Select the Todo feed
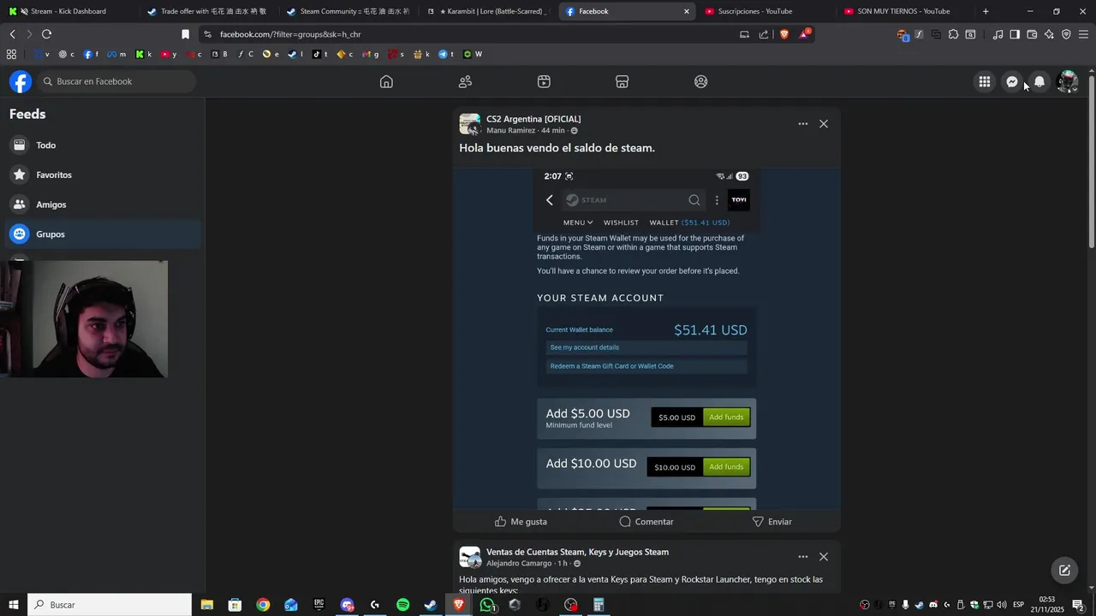 [102, 145]
